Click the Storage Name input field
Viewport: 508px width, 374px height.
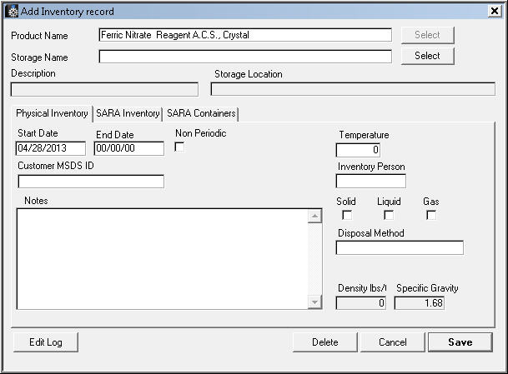[x=245, y=57]
